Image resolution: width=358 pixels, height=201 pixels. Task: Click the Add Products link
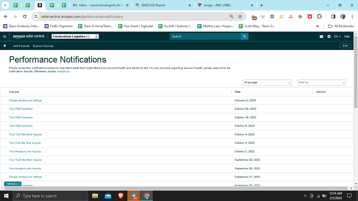(21, 46)
